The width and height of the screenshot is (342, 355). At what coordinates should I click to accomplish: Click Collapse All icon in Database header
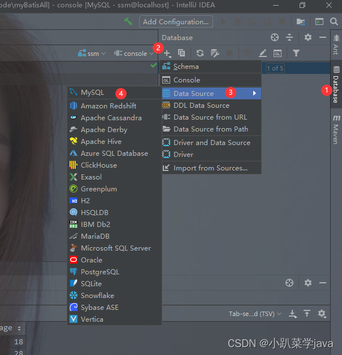289,37
